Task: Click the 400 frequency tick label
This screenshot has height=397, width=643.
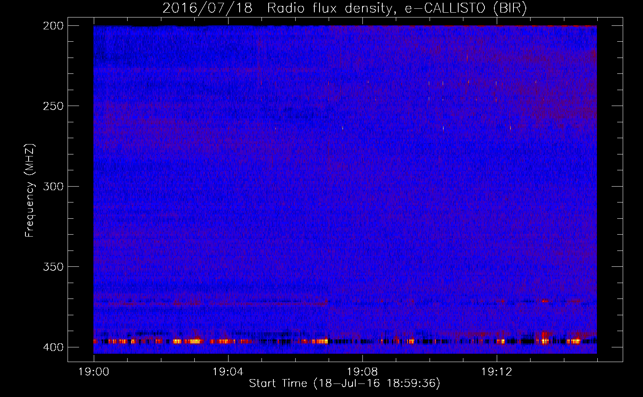Action: (53, 347)
